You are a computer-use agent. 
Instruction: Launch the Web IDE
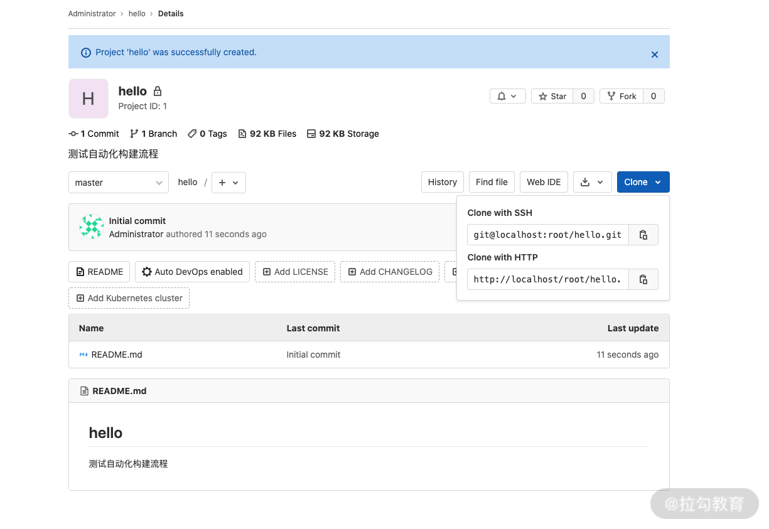(544, 182)
